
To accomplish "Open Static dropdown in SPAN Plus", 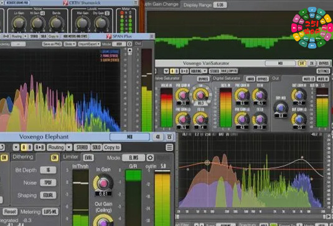I will [x=70, y=44].
